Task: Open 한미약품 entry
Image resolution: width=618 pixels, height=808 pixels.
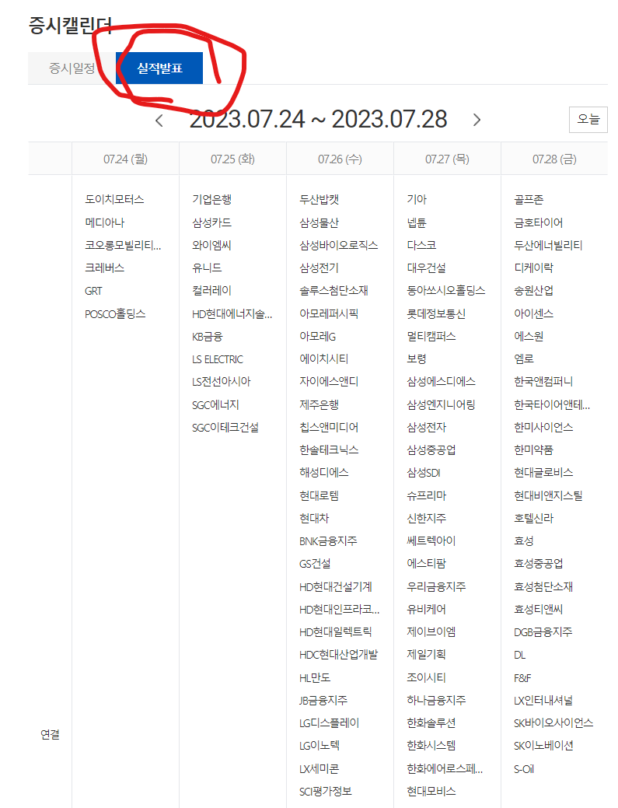Action: pyautogui.click(x=533, y=450)
